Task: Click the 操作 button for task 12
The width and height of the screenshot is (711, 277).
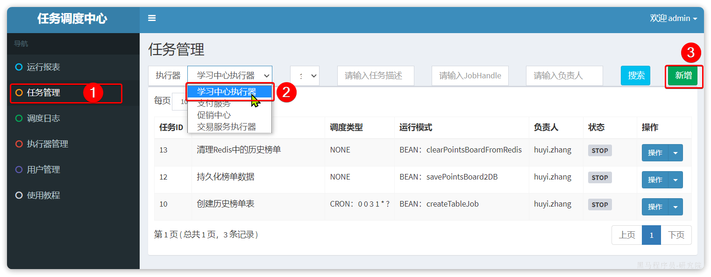Action: click(655, 180)
